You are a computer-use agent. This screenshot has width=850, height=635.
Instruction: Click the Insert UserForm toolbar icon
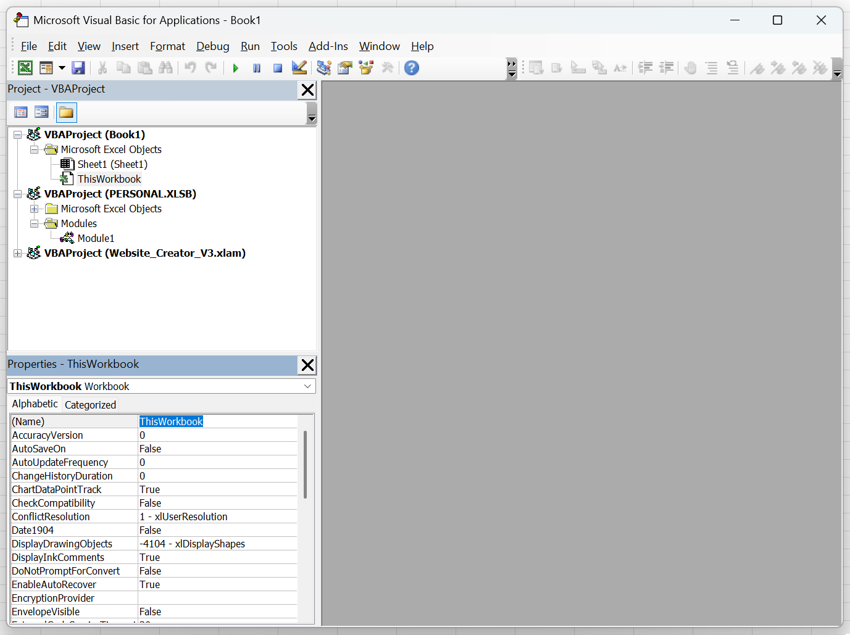click(x=46, y=68)
